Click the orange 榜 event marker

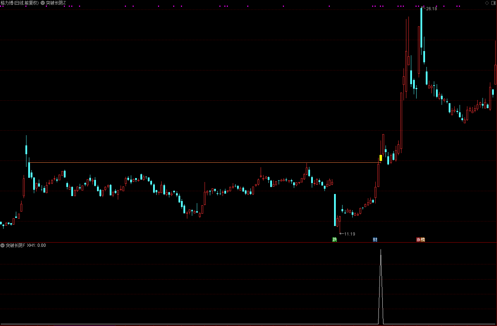point(423,240)
